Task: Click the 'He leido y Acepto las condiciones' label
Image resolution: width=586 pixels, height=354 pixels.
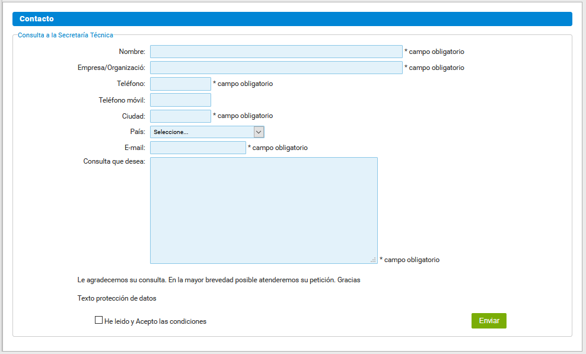Action: (155, 321)
